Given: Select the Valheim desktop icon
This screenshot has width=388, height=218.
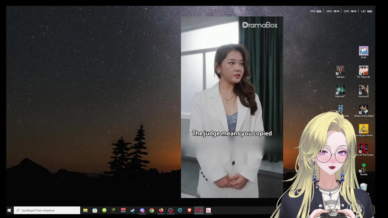Looking at the screenshot, I should (x=340, y=72).
